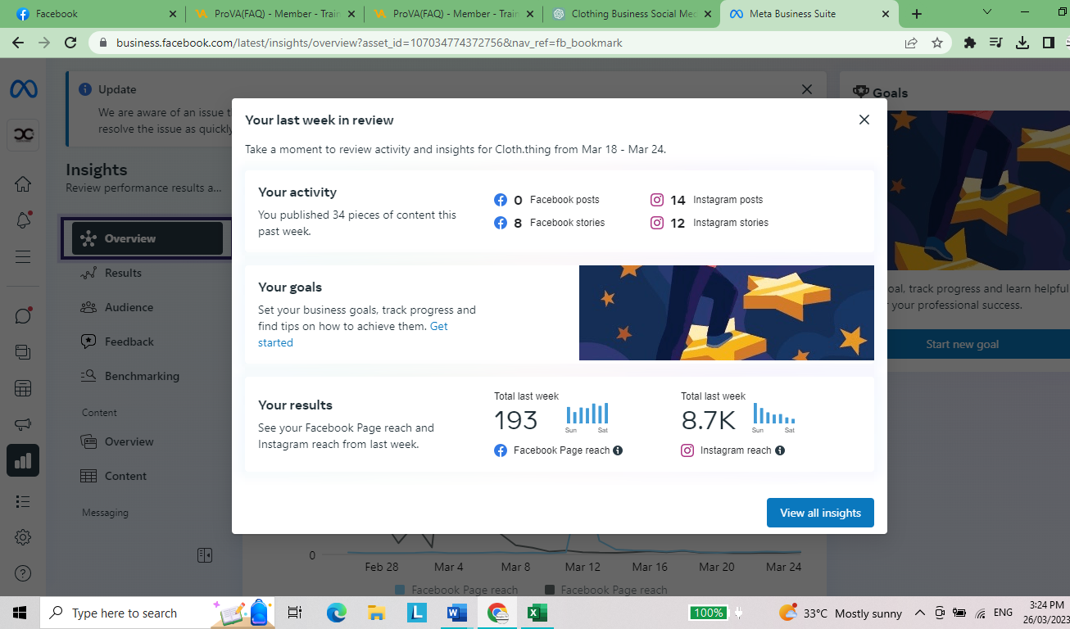The image size is (1070, 629).
Task: Open File Explorer from taskbar
Action: click(x=376, y=613)
